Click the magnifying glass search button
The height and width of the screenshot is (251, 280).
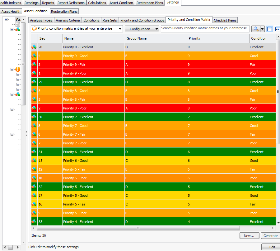coord(255,29)
